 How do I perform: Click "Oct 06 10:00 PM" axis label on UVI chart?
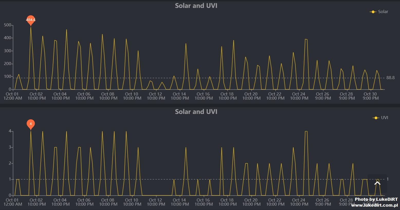pos(84,202)
